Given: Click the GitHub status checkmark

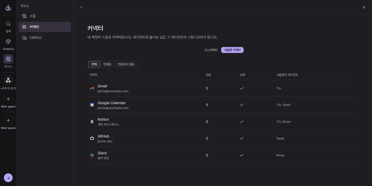Looking at the screenshot, I should coord(242,138).
